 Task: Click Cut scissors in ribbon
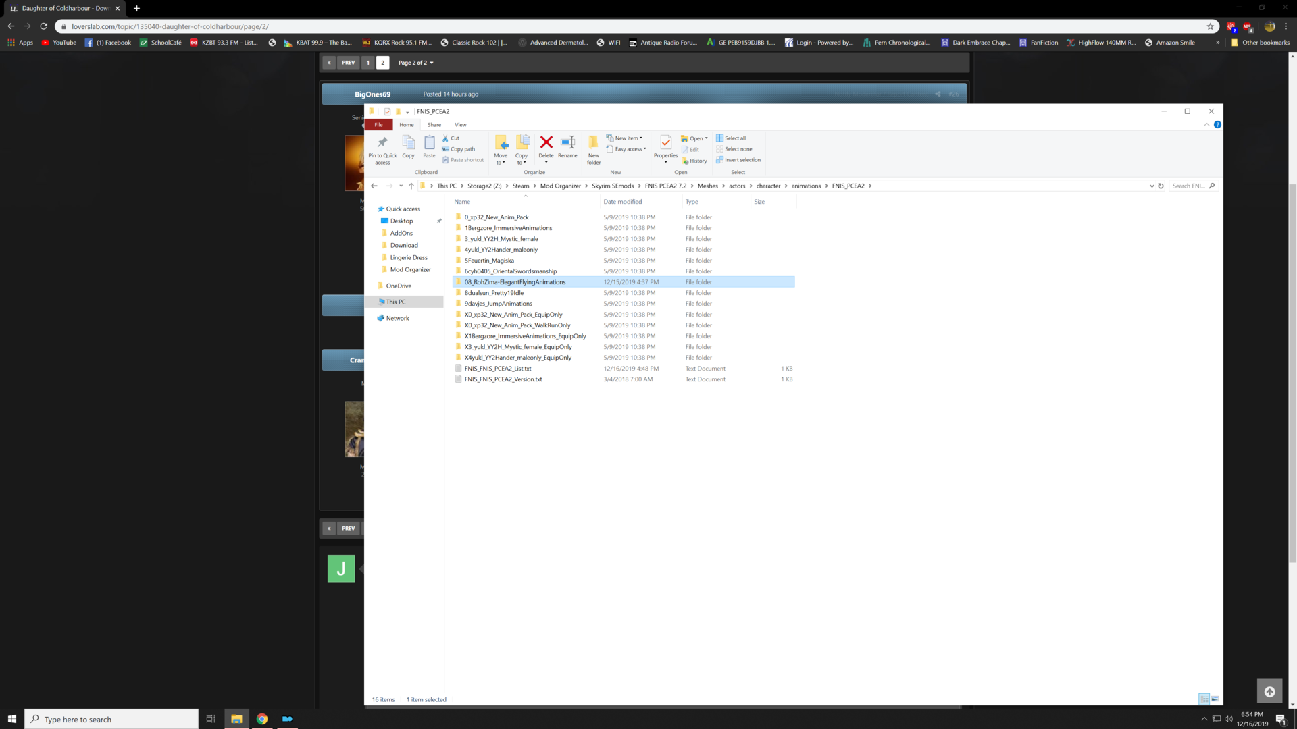[x=451, y=138]
